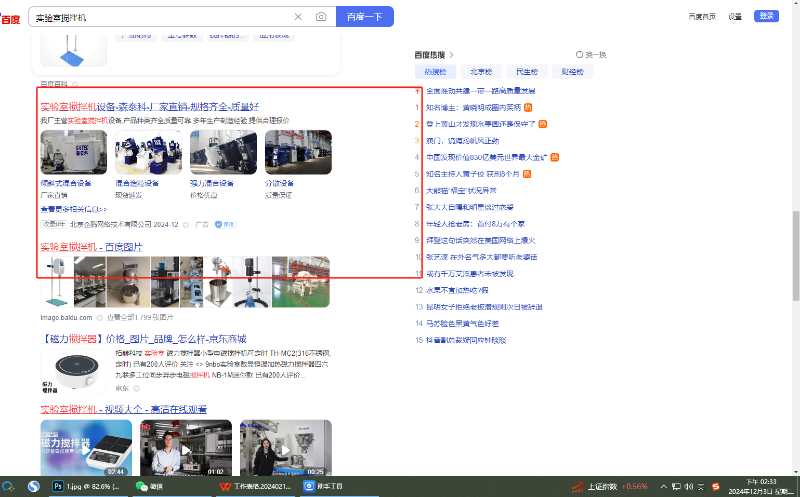800x497 pixels.
Task: Open hot topic 中国发现价值830亿美元世界最大金矿
Action: [487, 157]
